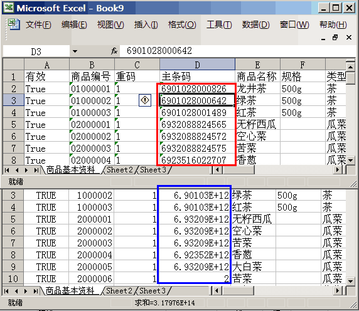This screenshot has width=359, height=311.
Task: Go to last sheet using upper tab navigation arrow
Action: tap(36, 170)
